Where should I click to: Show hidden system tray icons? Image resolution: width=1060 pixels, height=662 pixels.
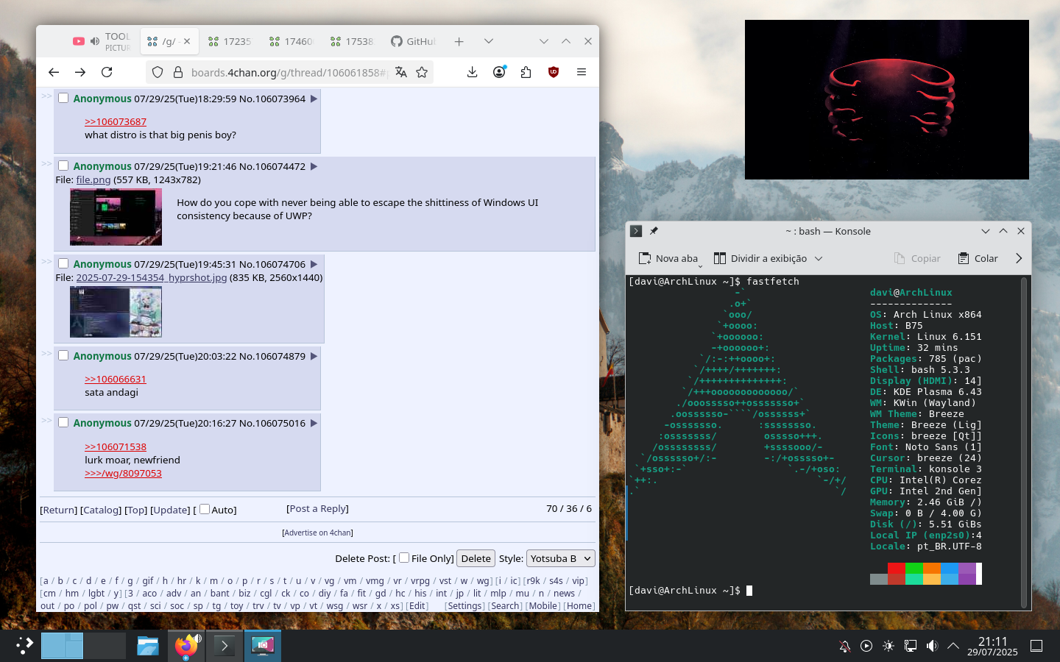pos(953,646)
